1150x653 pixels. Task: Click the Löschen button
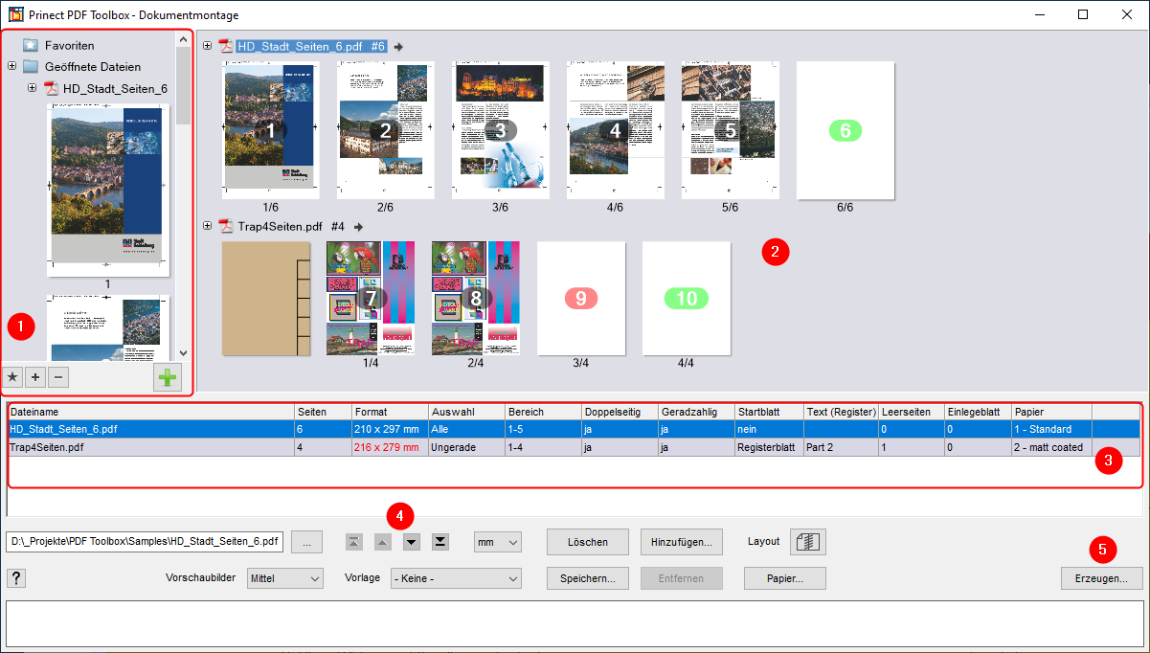[588, 542]
